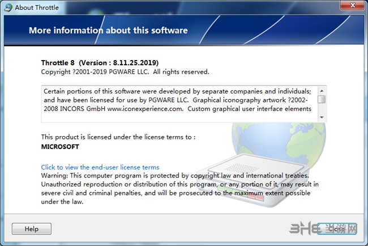Click the scroll up arrow in credits box
368x246 pixels.
322,91
